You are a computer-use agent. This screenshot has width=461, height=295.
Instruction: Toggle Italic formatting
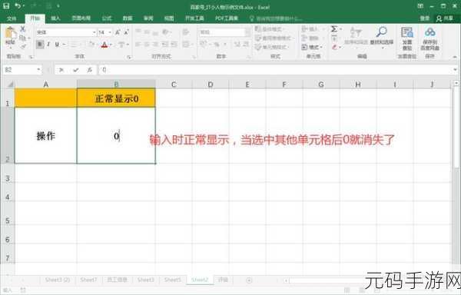tap(48, 45)
